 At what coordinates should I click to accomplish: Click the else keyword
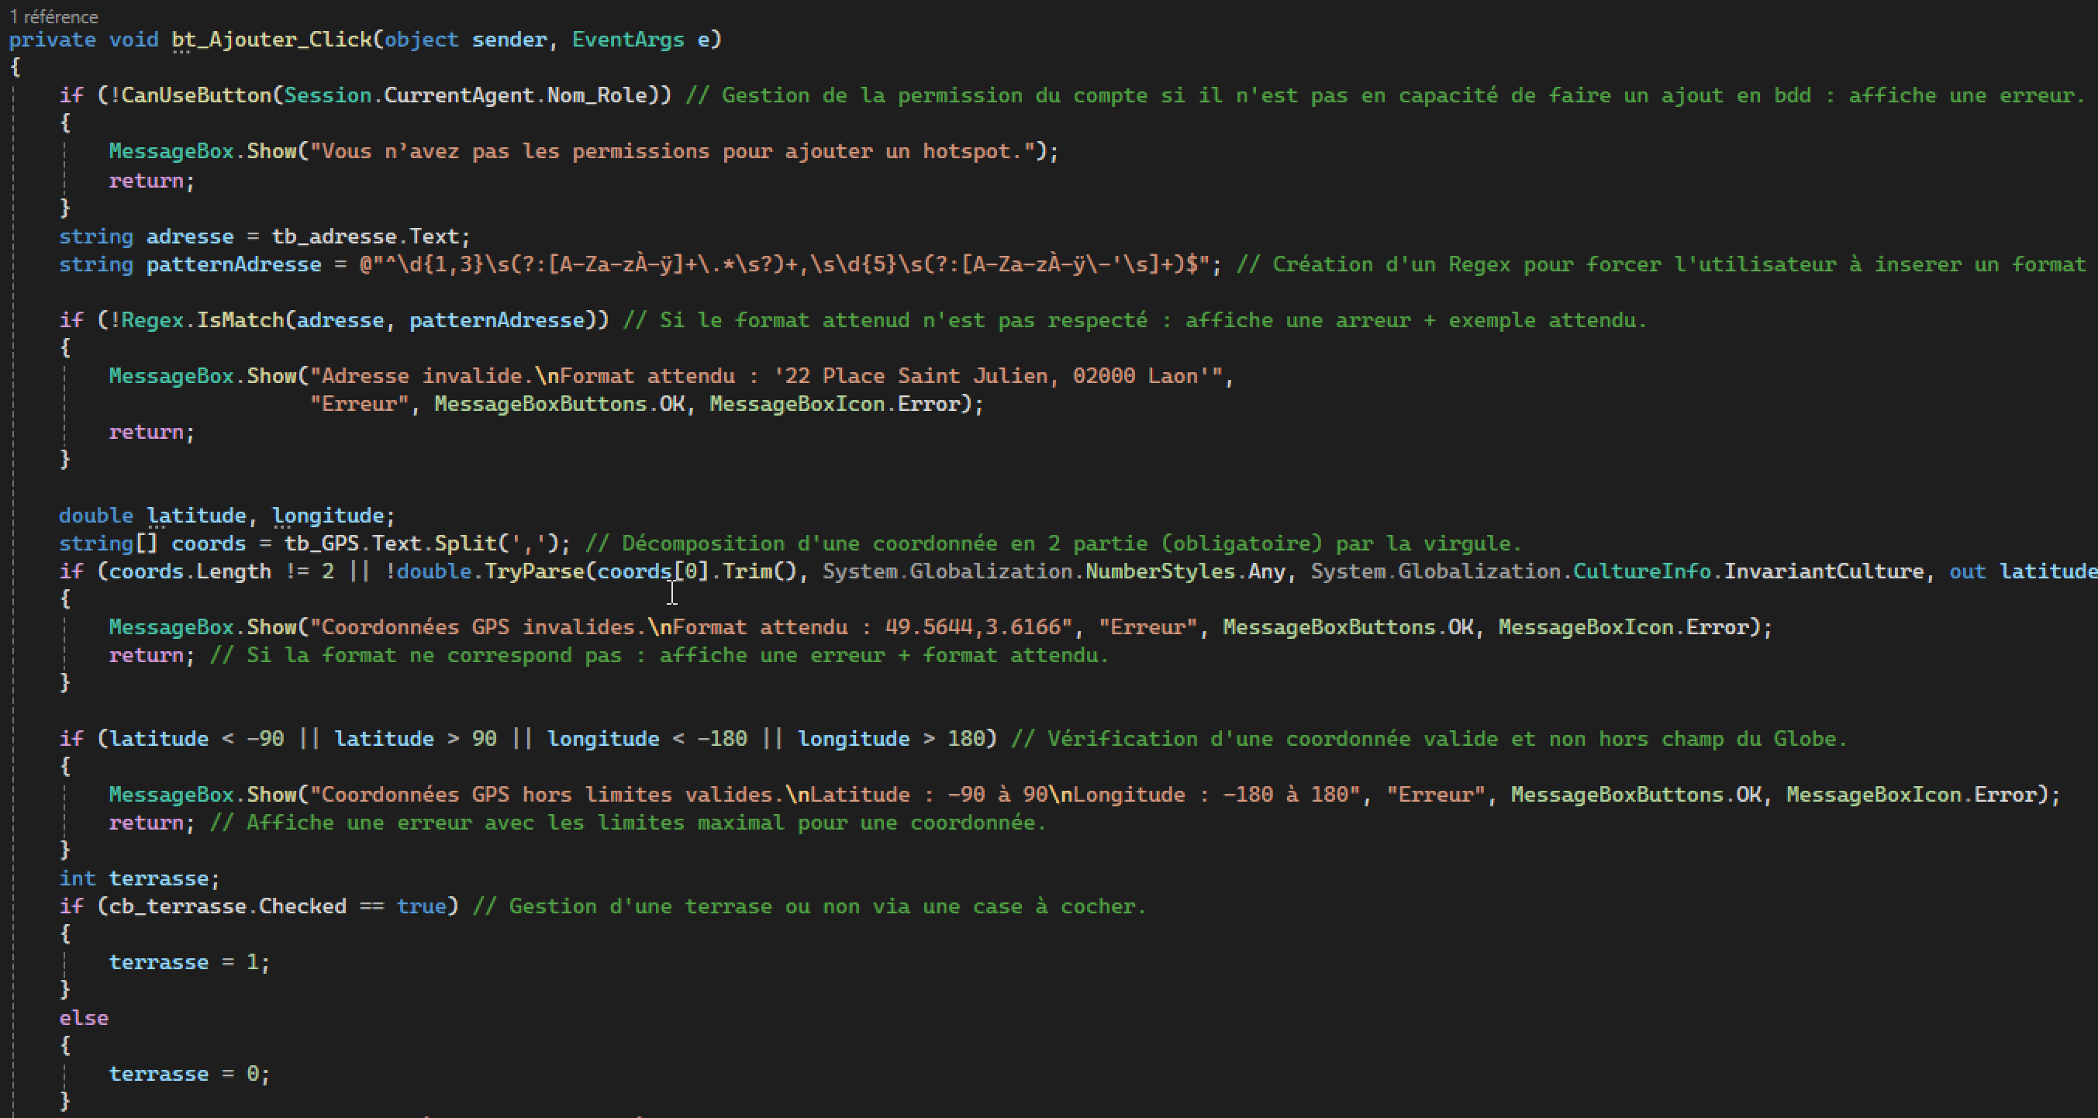point(83,1018)
